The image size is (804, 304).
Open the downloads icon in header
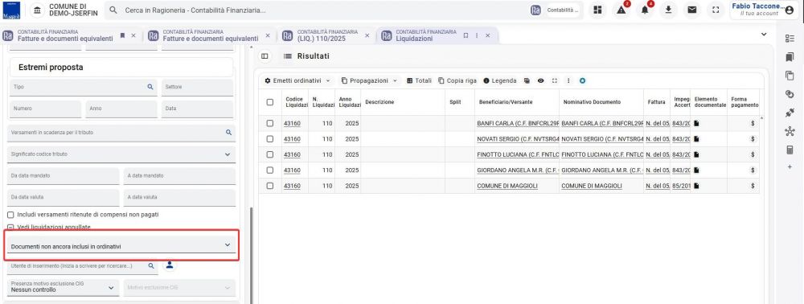click(668, 10)
